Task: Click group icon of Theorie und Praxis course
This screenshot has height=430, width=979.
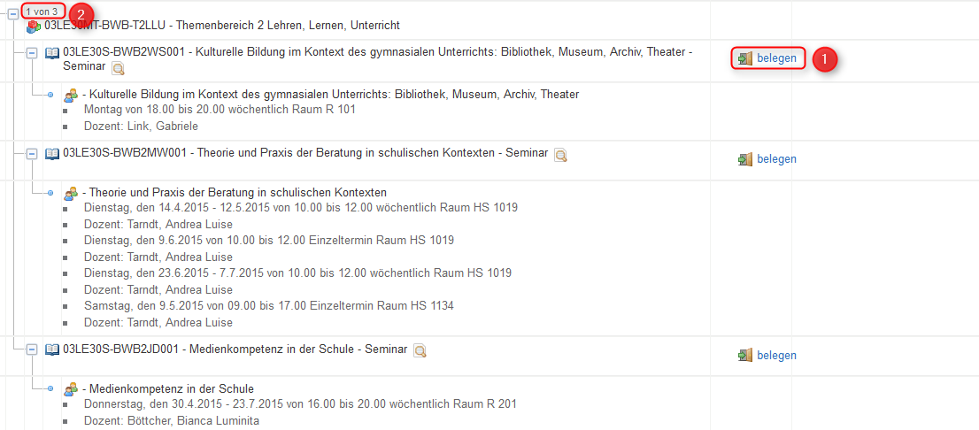Action: point(71,192)
